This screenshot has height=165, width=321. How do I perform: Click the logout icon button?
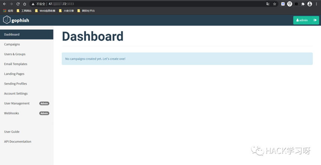pos(315,20)
